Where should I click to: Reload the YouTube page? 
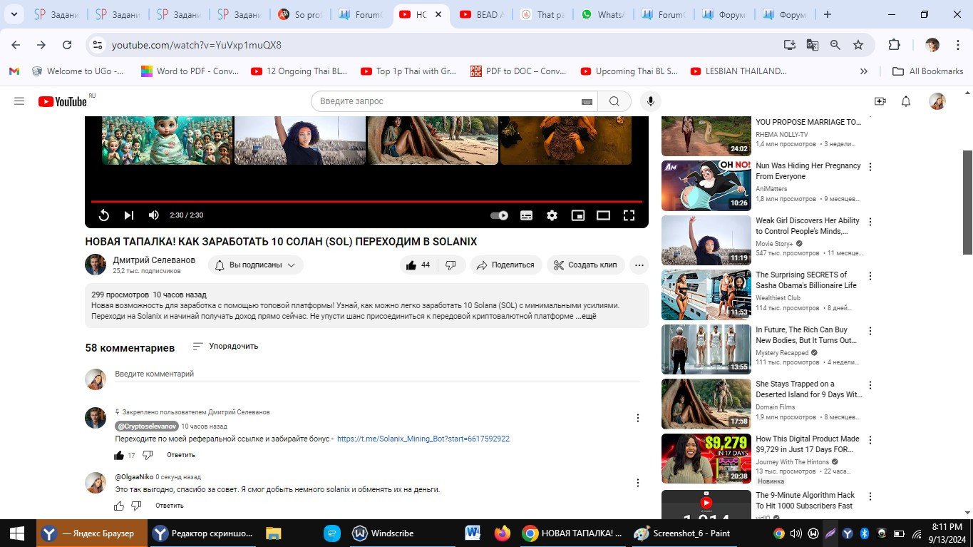click(x=67, y=45)
